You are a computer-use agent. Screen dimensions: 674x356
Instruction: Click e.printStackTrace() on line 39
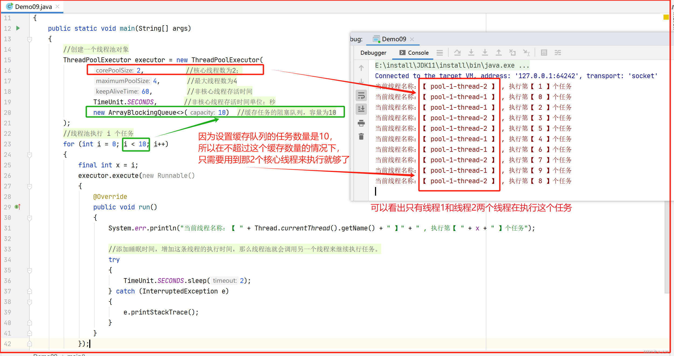161,312
